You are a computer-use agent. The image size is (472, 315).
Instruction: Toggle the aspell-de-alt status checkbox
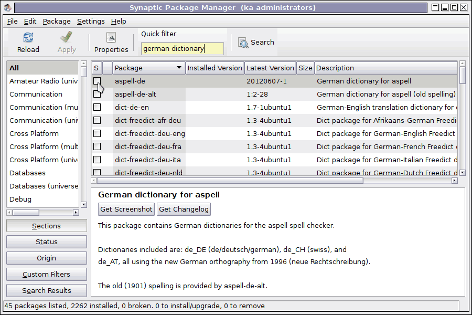point(97,94)
